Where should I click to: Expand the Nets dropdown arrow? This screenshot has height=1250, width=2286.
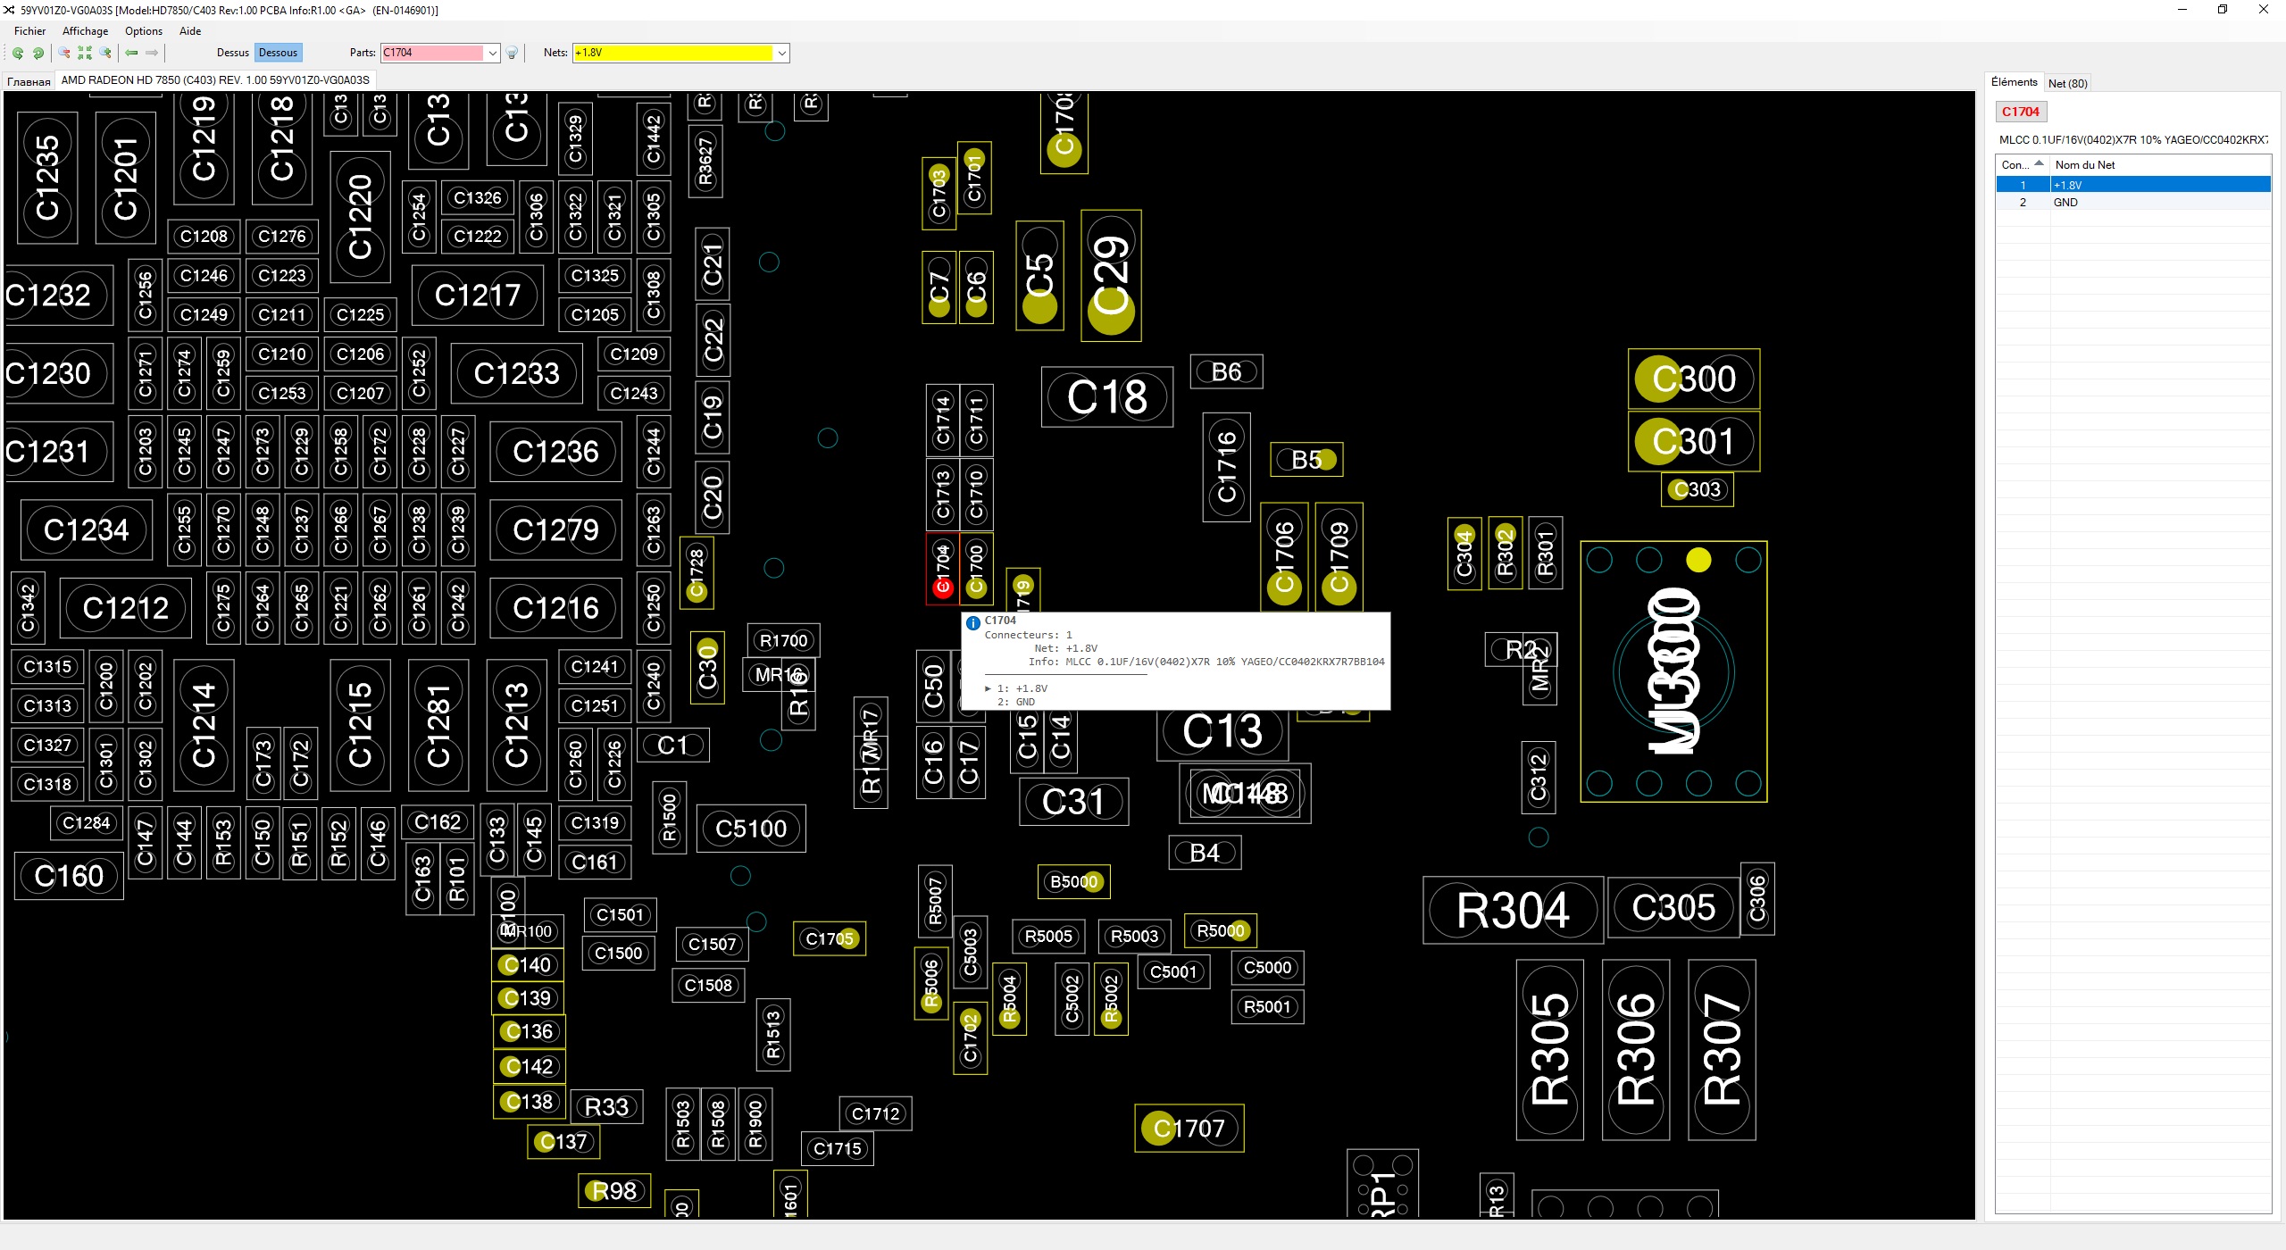pos(781,53)
